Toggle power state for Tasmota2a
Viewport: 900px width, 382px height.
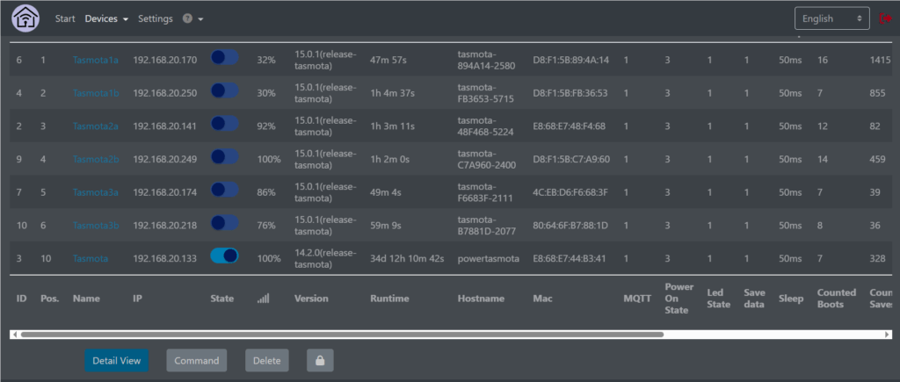point(224,123)
